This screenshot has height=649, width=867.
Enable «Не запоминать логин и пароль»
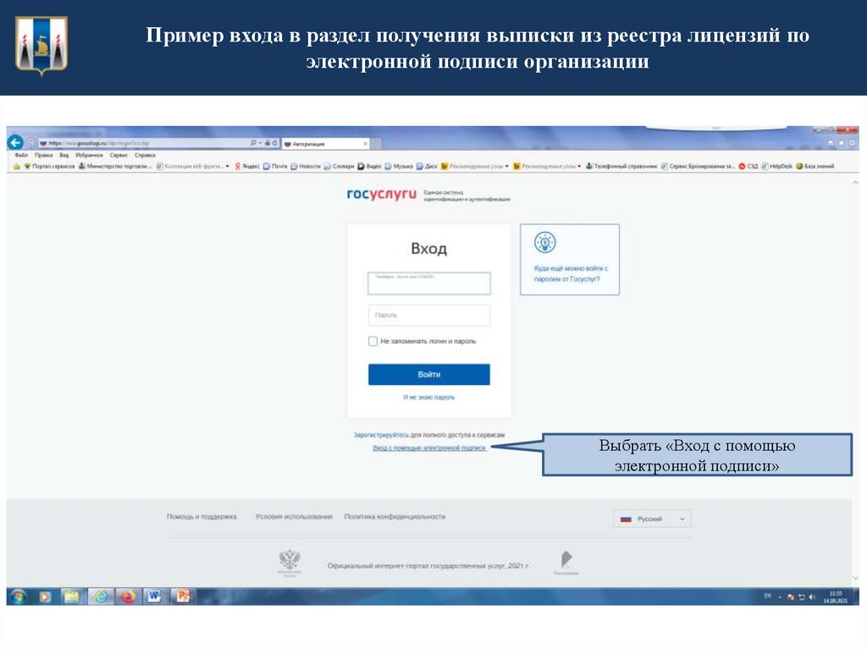tap(373, 341)
